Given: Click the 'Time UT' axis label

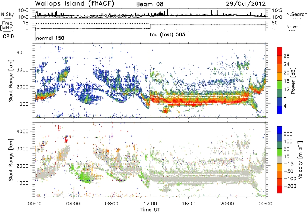Looking at the screenshot, I should 150,209.
